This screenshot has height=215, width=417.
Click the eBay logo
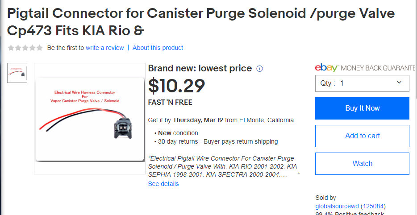coord(326,68)
